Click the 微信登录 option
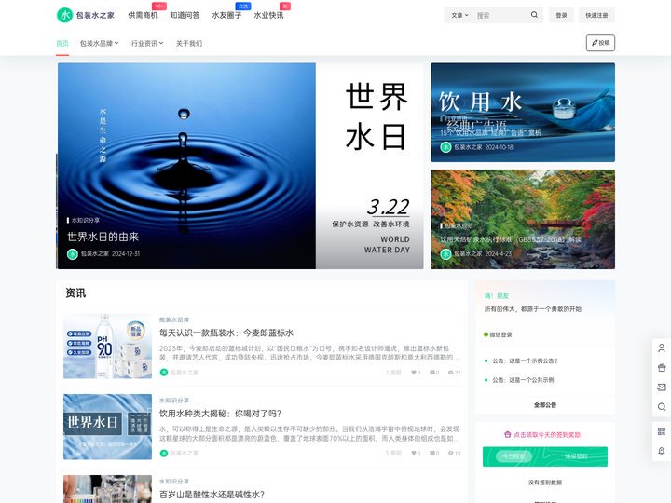This screenshot has width=671, height=503. coord(498,334)
